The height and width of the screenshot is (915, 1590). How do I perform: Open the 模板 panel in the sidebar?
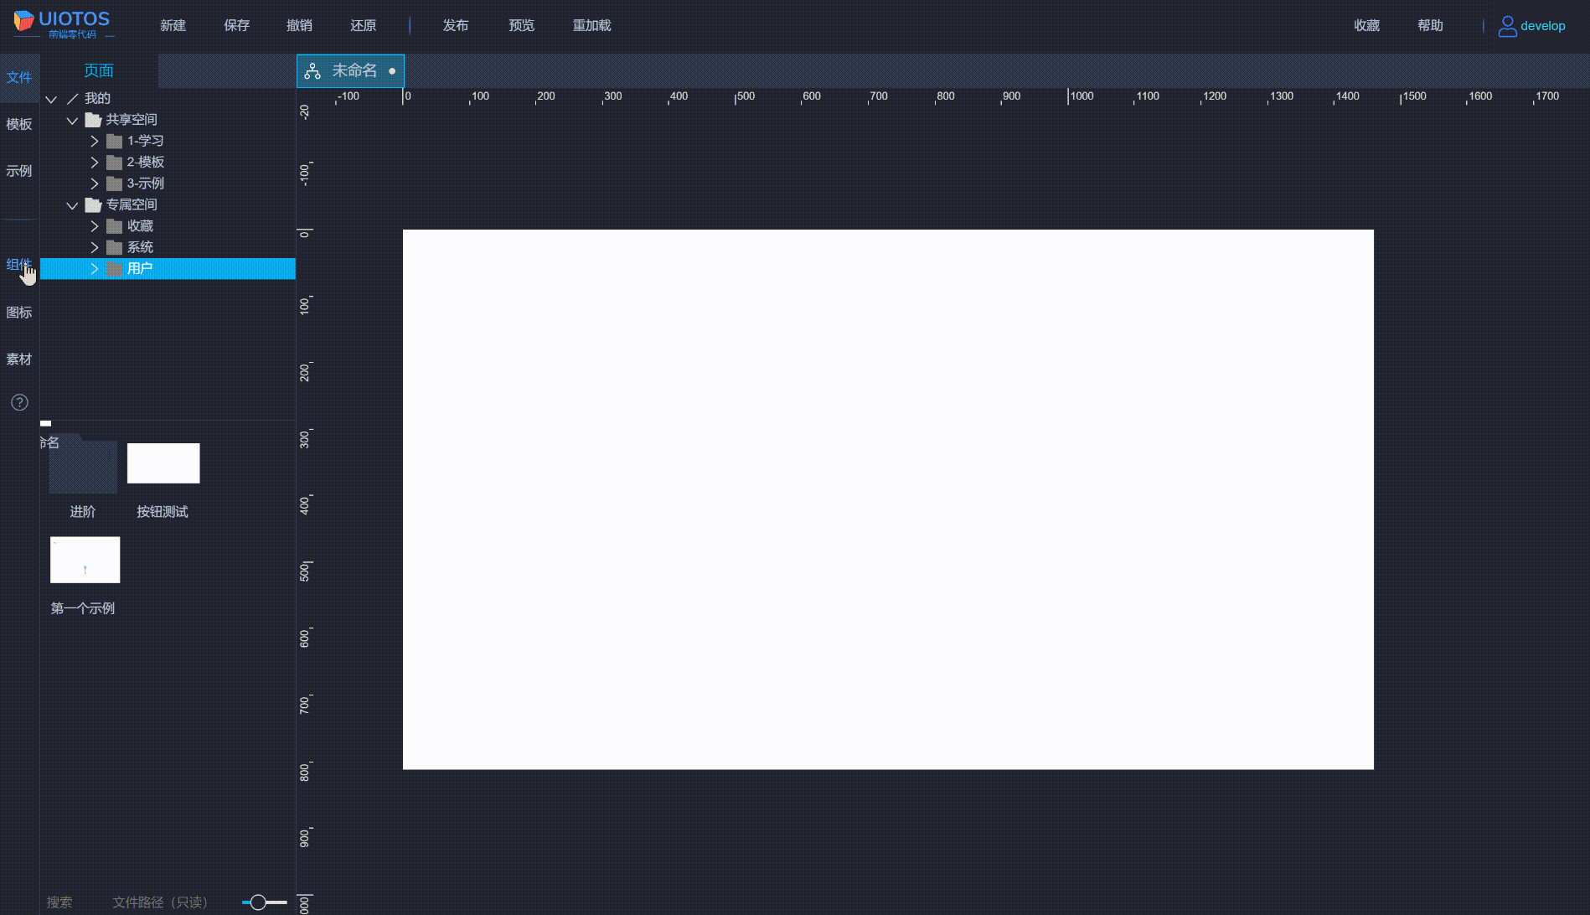(x=19, y=124)
